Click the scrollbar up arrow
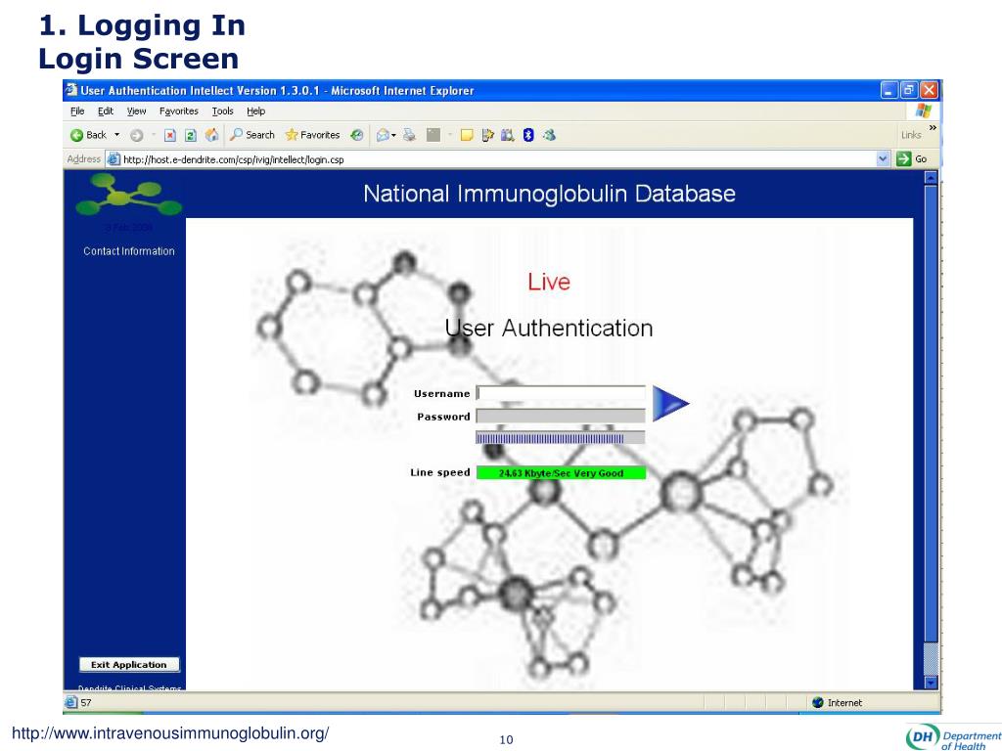Image resolution: width=1002 pixels, height=751 pixels. pos(932,178)
